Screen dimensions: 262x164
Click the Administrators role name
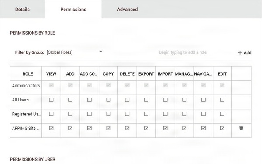(26, 86)
